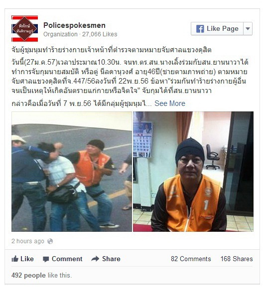The image size is (264, 287).
Task: Show the 492 people who like this
Action: click(x=28, y=275)
